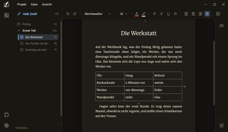Click the Glas table cell
This screenshot has height=132, width=228.
click(168, 97)
